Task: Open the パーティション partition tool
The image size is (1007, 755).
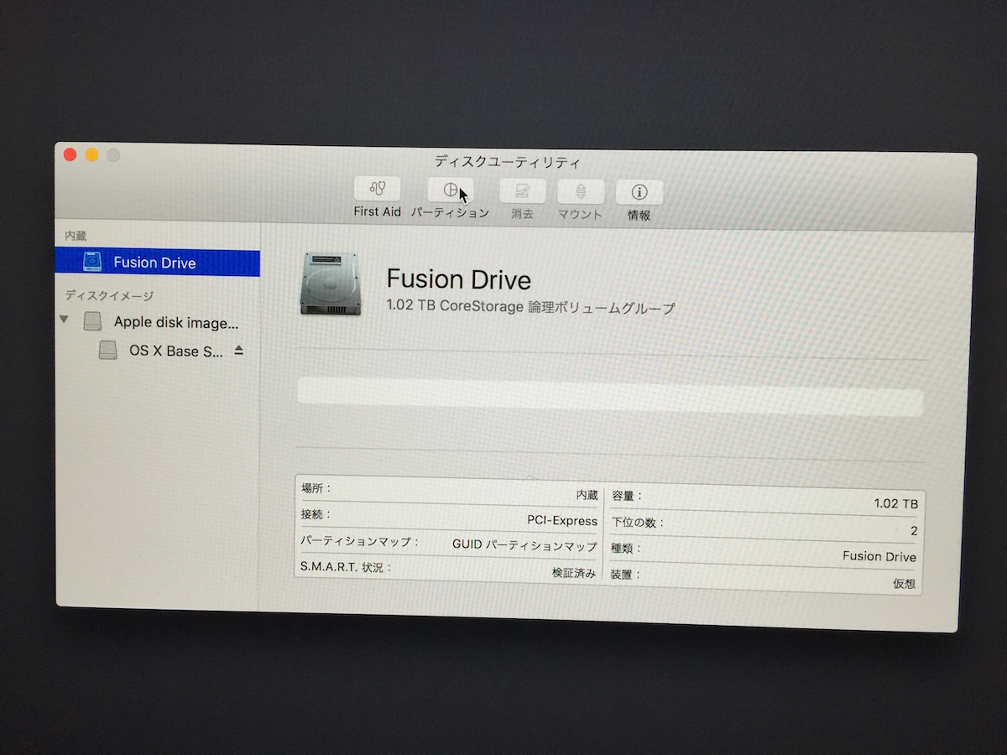Action: tap(451, 190)
